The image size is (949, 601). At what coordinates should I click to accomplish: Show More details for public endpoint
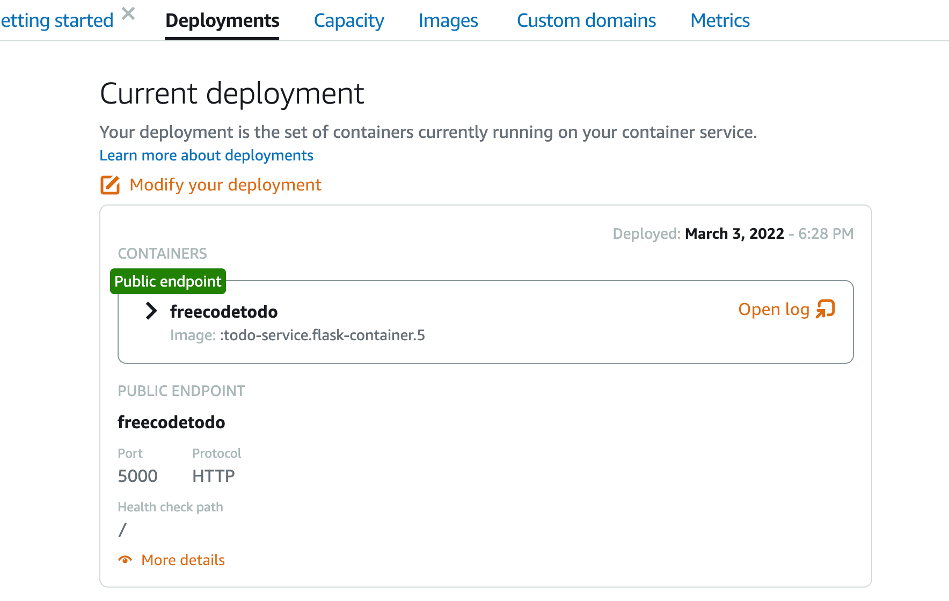(183, 560)
